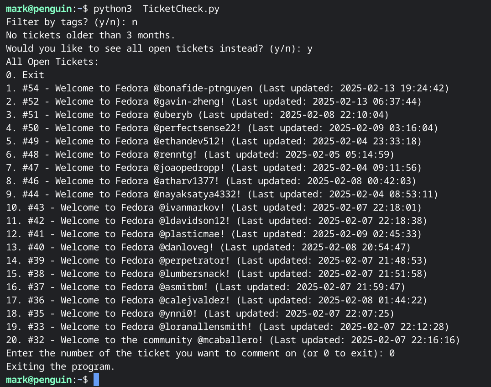
Task: Click the '0. Exit' list entry
Action: (x=25, y=75)
